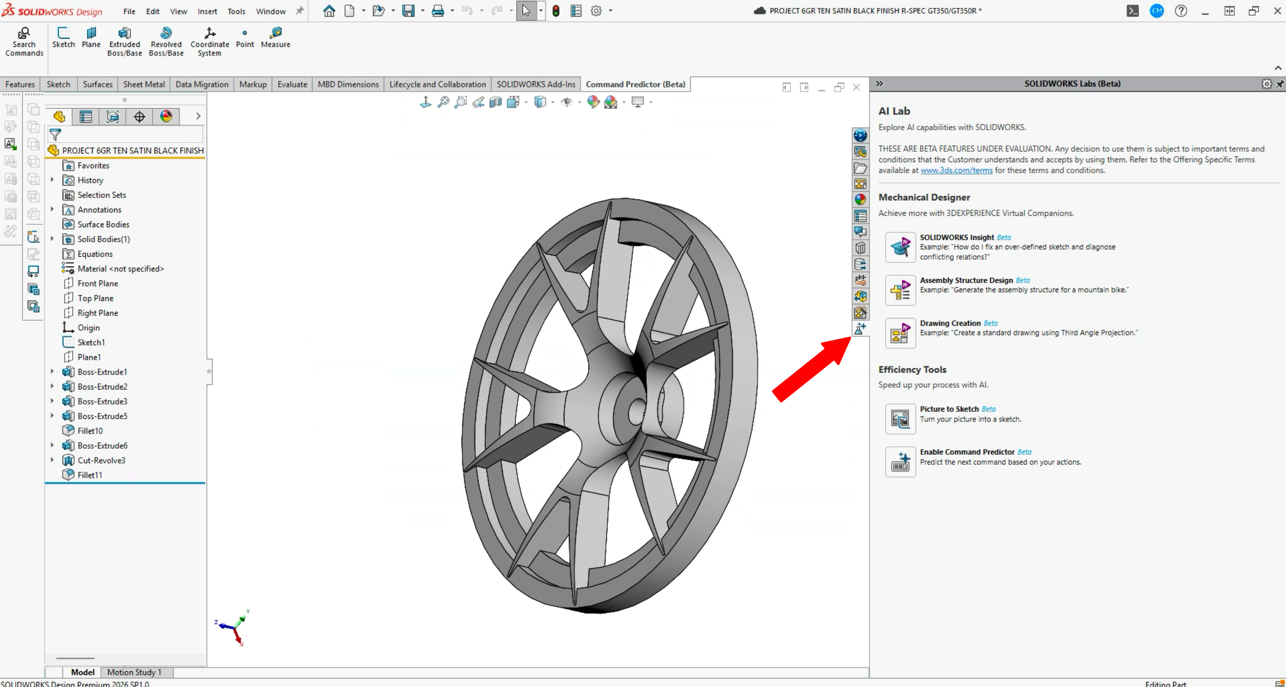Click the Enable Command Predictor button
Screen dimensions: 1286x687
click(900, 461)
